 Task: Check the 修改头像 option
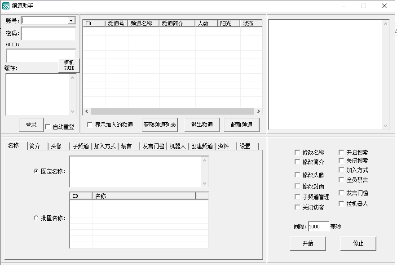click(297, 175)
